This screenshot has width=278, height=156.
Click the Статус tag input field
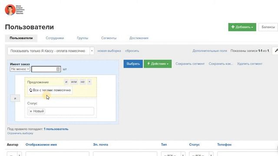pyautogui.click(x=61, y=111)
